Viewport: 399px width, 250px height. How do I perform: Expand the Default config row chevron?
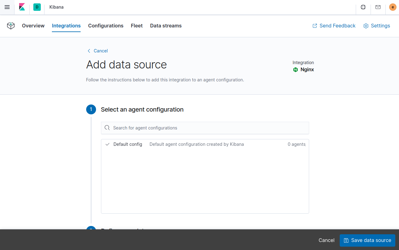(107, 144)
